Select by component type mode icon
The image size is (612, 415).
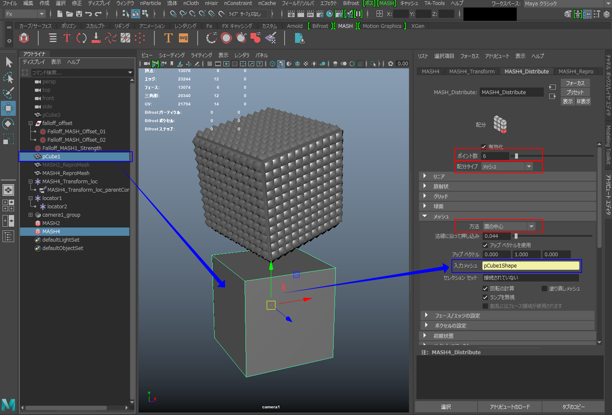[x=146, y=14]
